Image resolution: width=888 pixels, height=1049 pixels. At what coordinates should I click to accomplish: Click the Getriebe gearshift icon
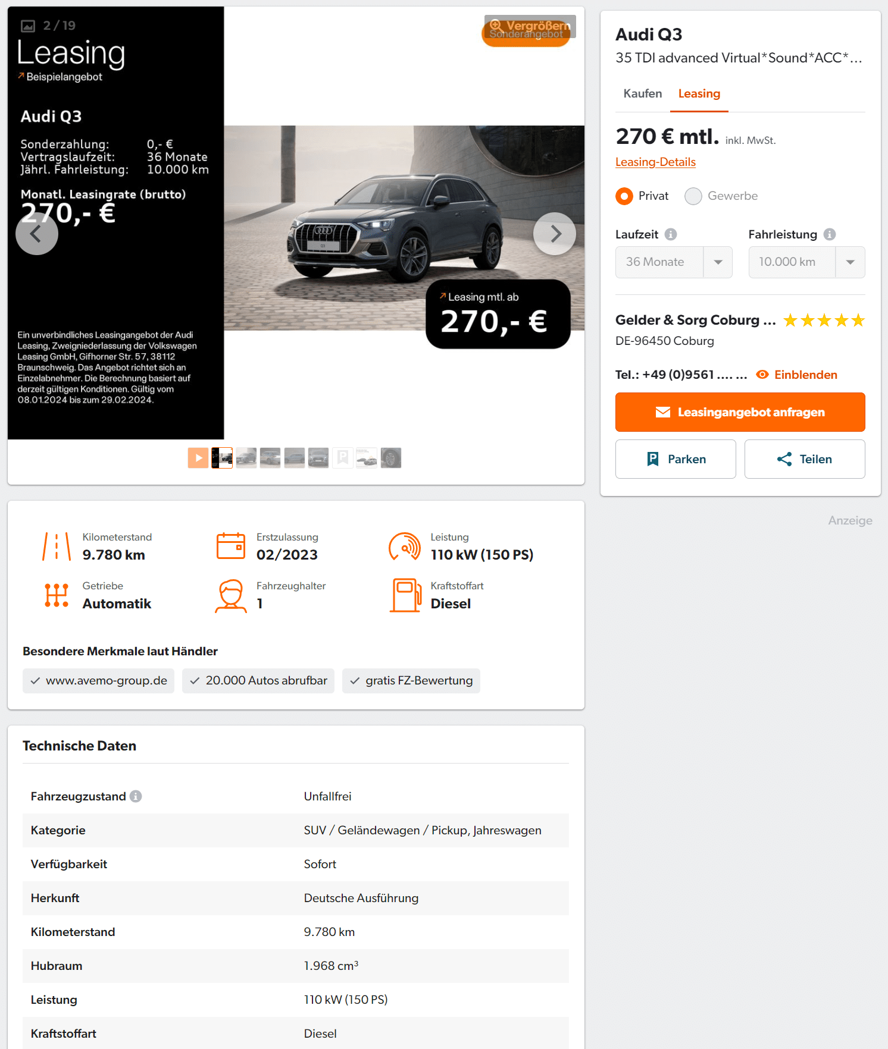pyautogui.click(x=57, y=595)
